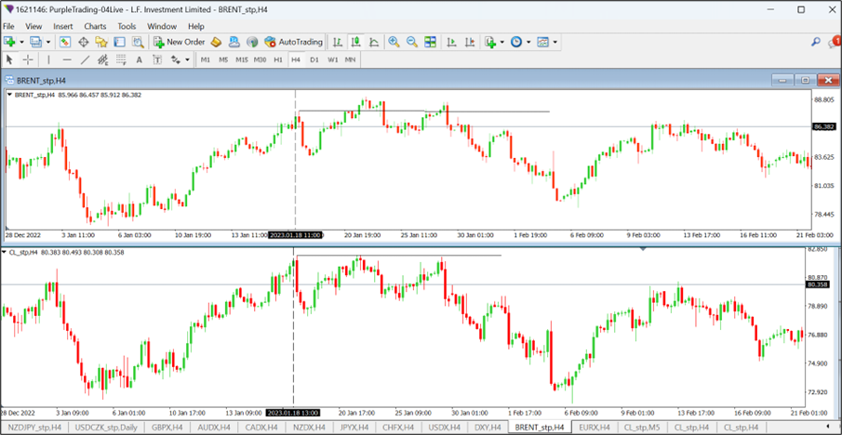Toggle chart Auto Scroll icon
Image resolution: width=842 pixels, height=435 pixels.
[452, 41]
